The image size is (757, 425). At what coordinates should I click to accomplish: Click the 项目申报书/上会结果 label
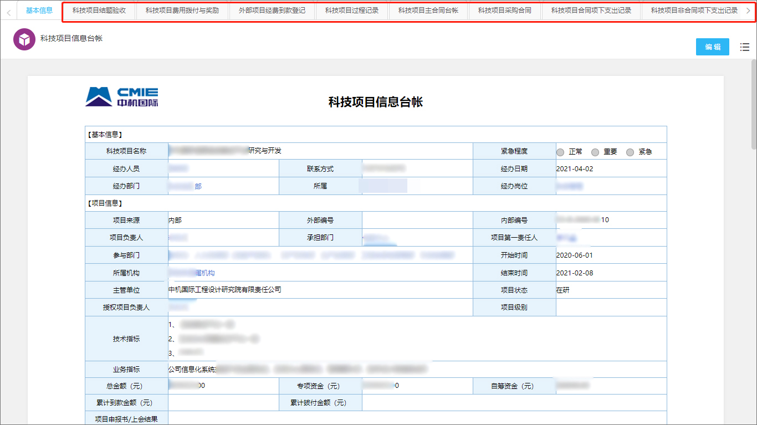coord(126,419)
